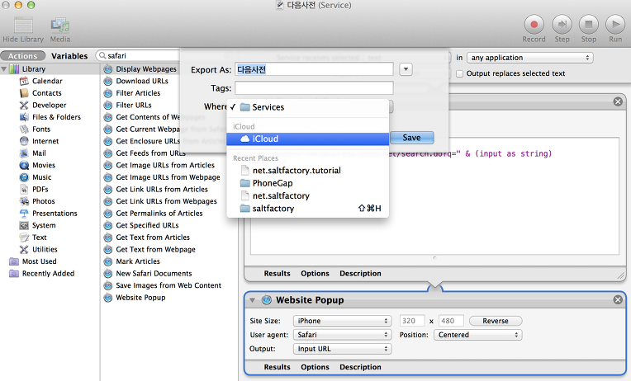Click the safari search field
This screenshot has height=381, width=631.
coord(139,56)
